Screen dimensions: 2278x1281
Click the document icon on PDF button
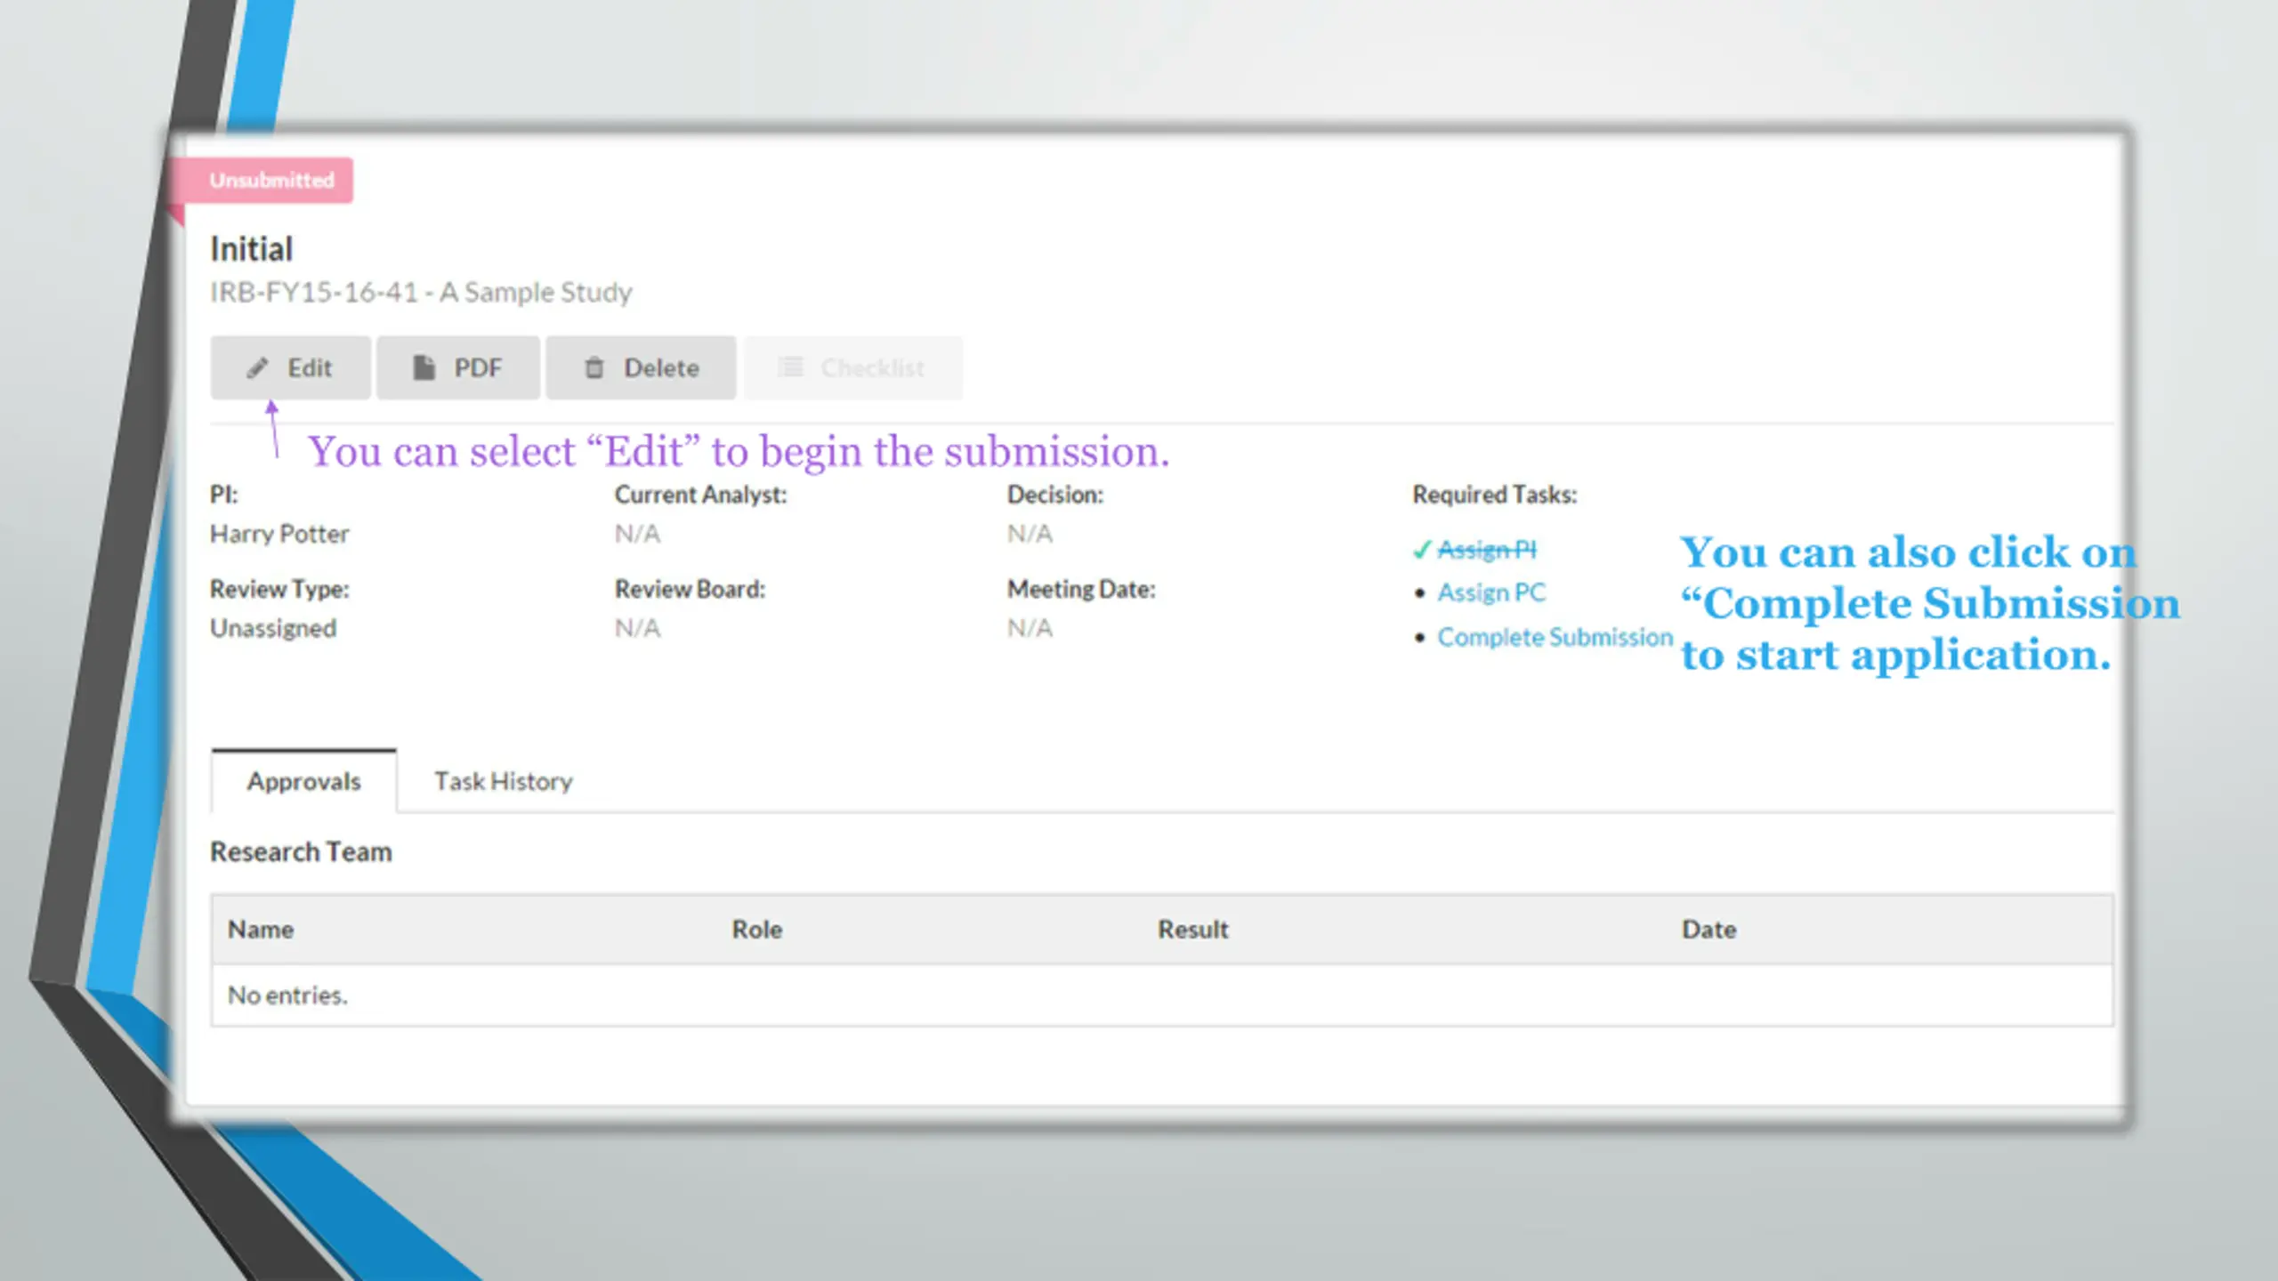click(x=424, y=367)
